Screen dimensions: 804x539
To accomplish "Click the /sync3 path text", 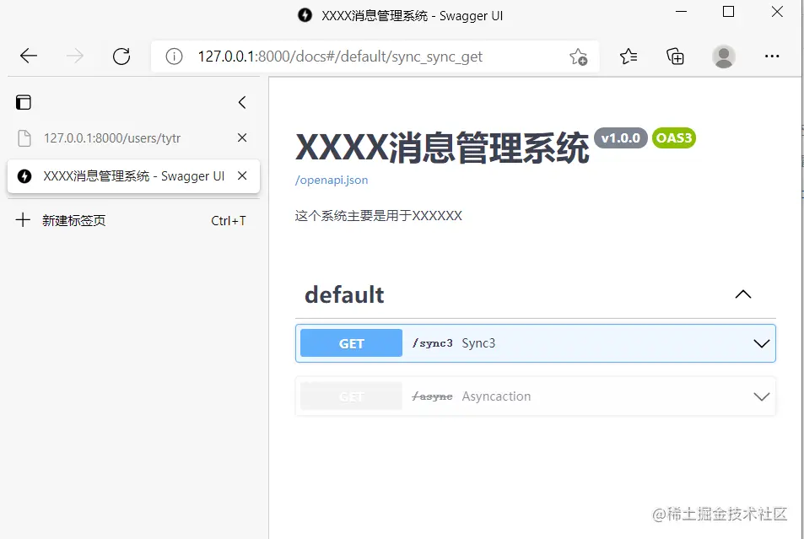I will tap(432, 343).
